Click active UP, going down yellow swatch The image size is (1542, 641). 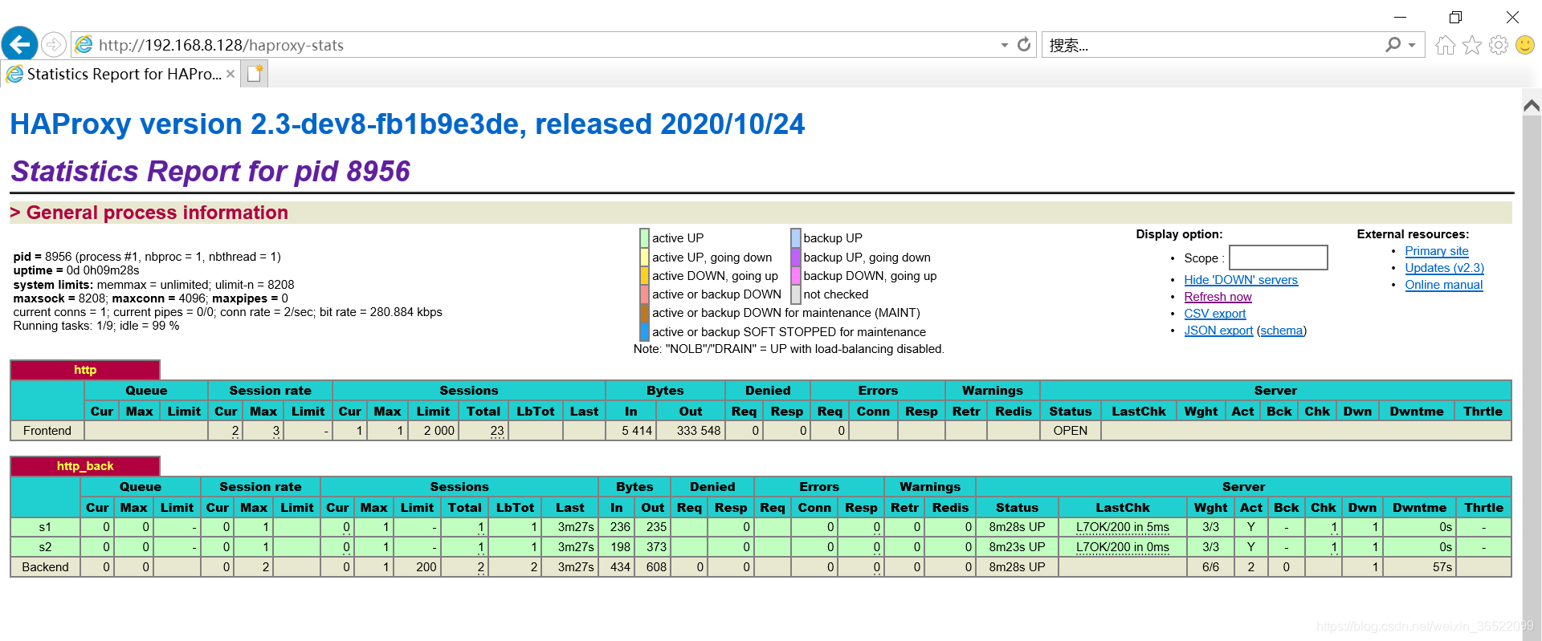(644, 257)
